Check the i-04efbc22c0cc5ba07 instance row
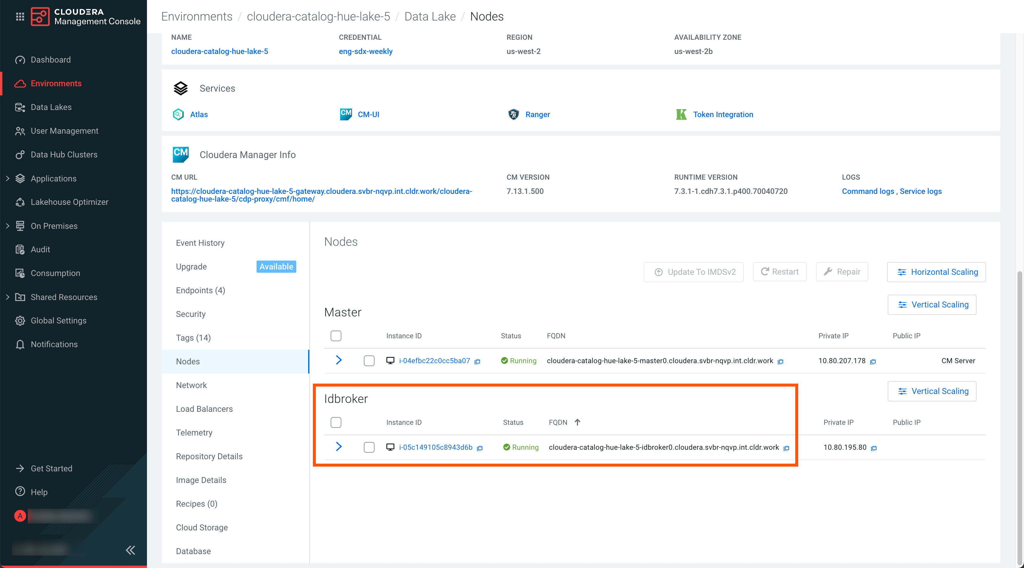 (x=369, y=361)
